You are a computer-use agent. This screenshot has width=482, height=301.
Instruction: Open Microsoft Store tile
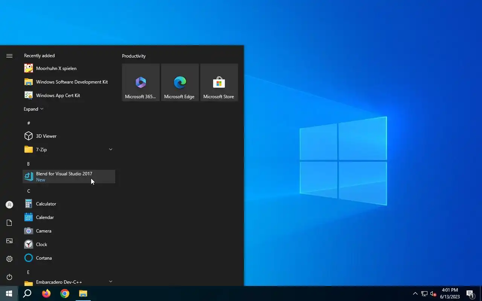click(x=219, y=82)
